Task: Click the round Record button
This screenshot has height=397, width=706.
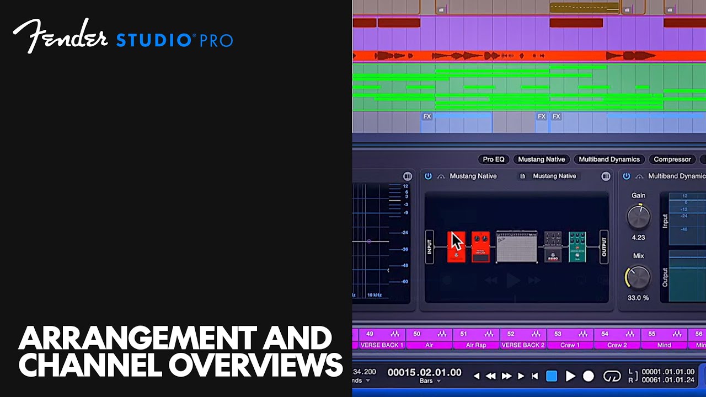Action: 589,376
